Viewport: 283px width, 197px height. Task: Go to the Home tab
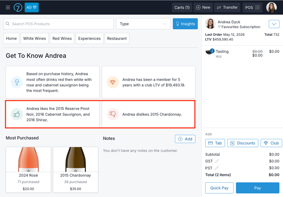11,38
